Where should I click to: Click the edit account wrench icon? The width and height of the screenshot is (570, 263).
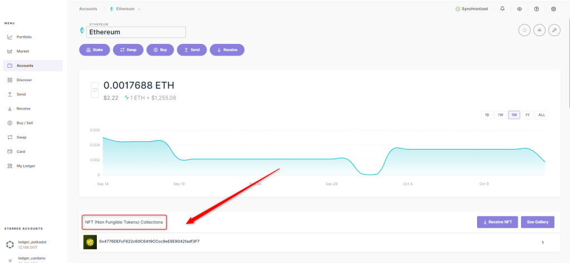(x=554, y=31)
